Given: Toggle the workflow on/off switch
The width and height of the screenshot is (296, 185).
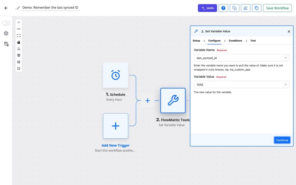Looking at the screenshot, I should pos(6,23).
